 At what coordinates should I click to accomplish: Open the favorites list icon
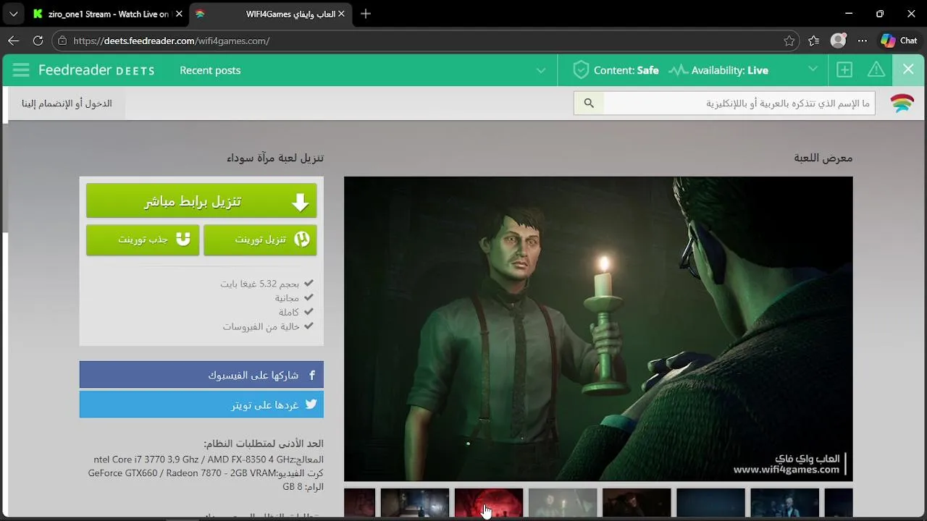(814, 41)
